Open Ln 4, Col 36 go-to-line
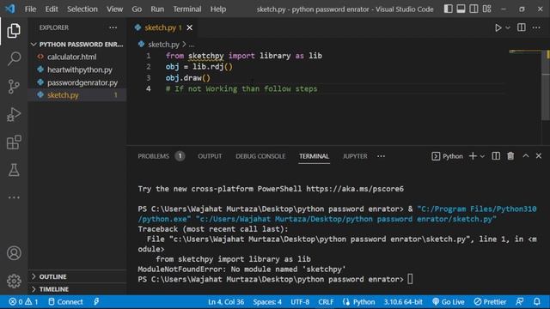 pyautogui.click(x=226, y=302)
